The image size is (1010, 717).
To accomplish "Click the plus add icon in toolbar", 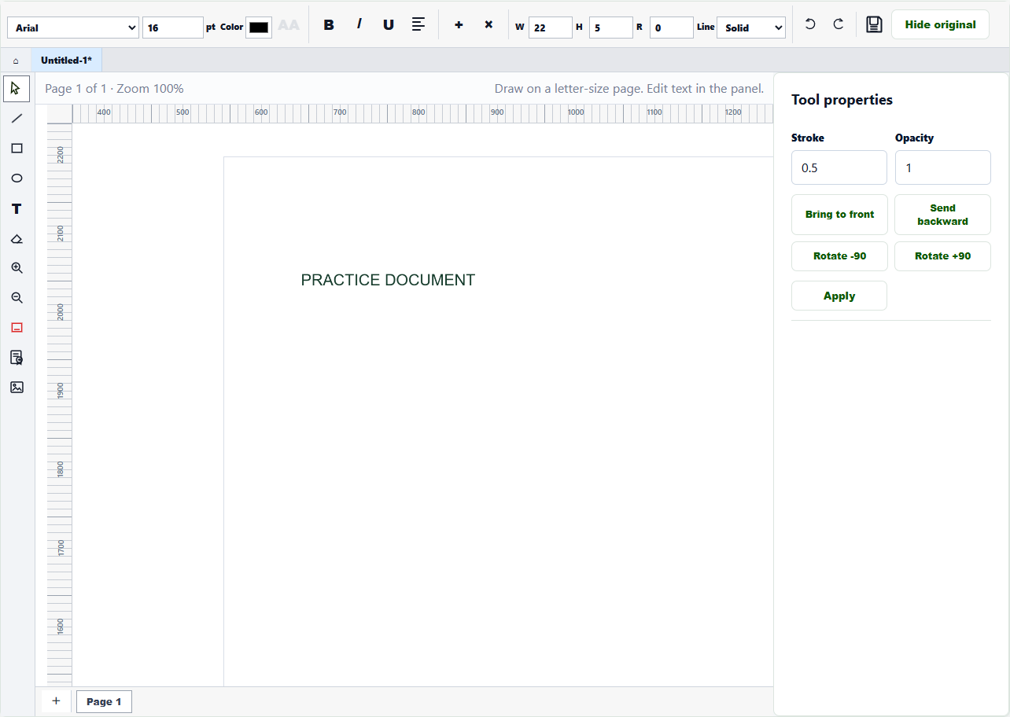I will pos(459,24).
